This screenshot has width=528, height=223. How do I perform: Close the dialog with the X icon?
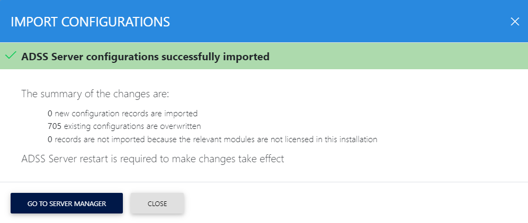(514, 22)
